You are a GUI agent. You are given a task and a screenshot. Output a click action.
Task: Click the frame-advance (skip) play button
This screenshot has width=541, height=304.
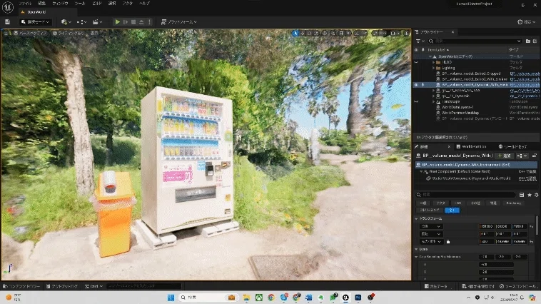pos(126,21)
